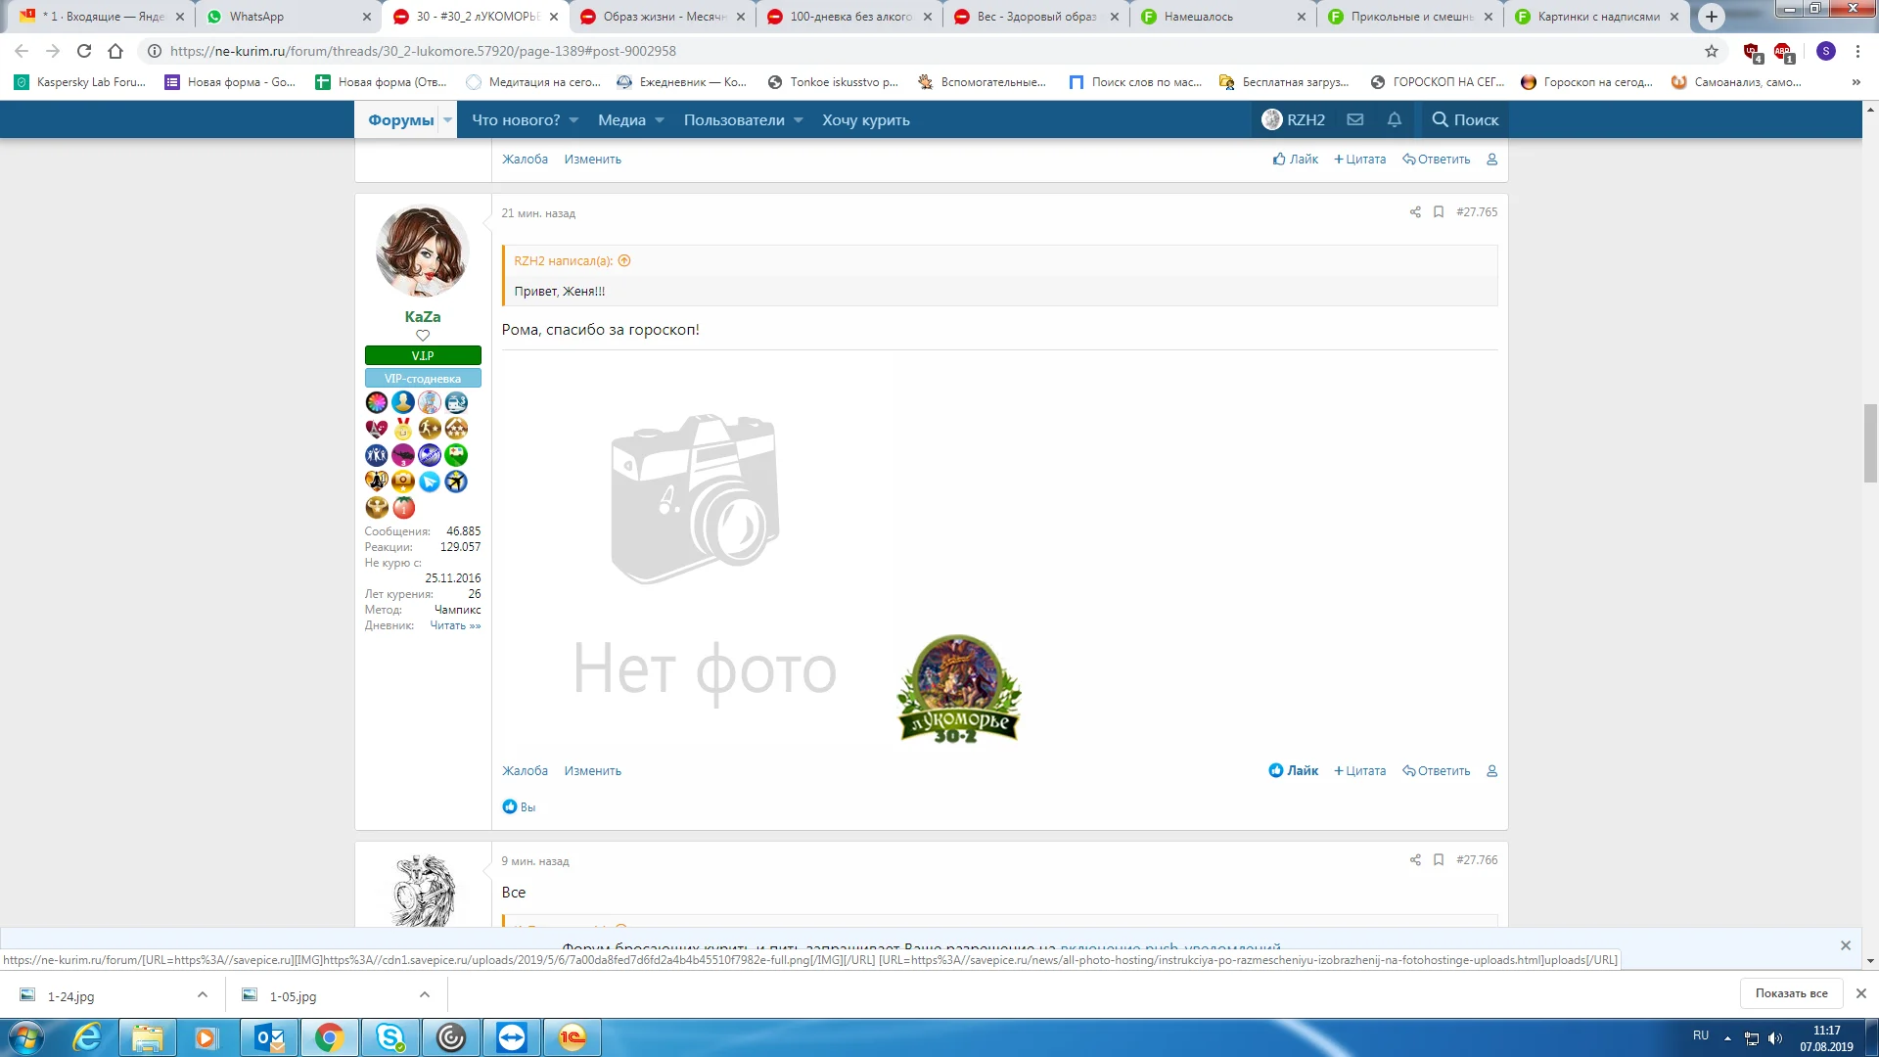
Task: Open the alerts bell icon
Action: (x=1394, y=119)
